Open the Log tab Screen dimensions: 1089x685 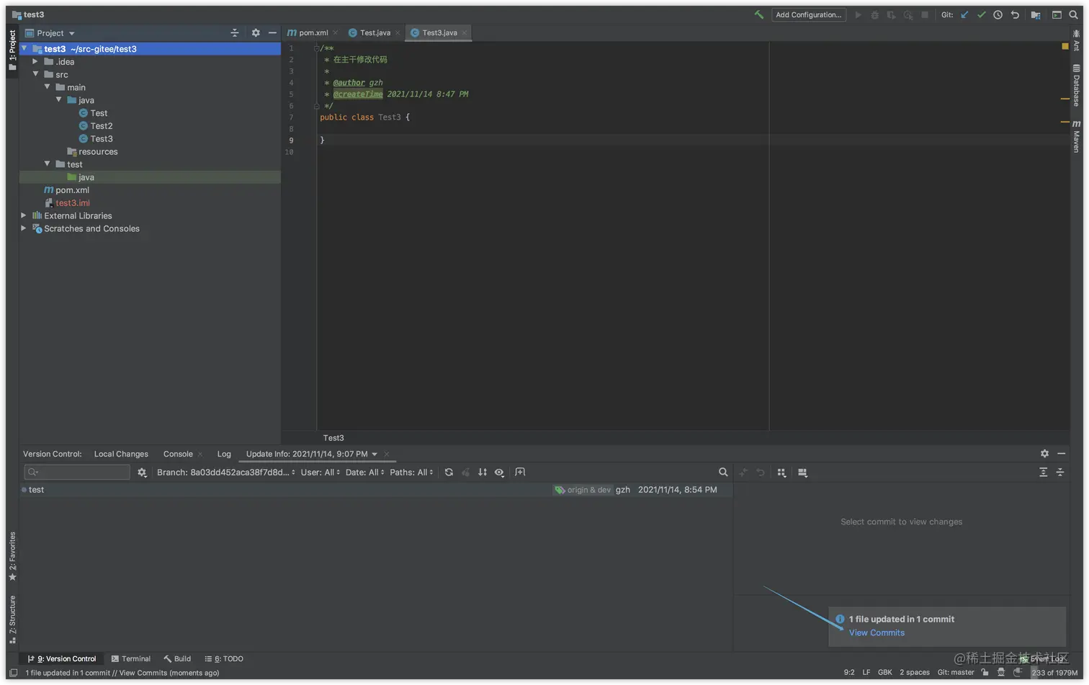(224, 454)
